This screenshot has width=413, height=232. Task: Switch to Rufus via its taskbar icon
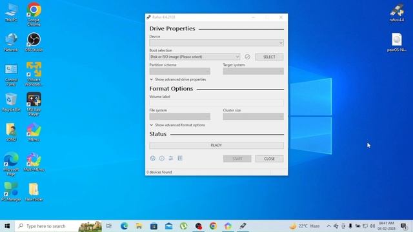click(243, 226)
